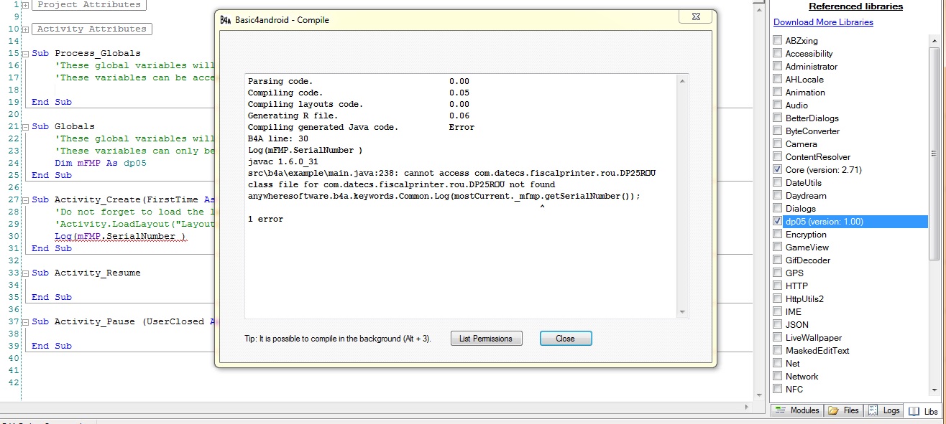Check the JSON library
Viewport: 946px width, 424px height.
coord(778,325)
